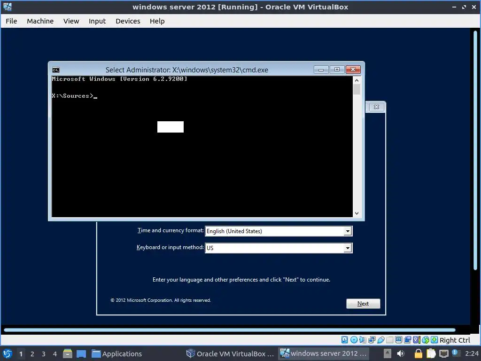Click the keyboard capture arrow icon
The image size is (481, 361).
pos(434,340)
